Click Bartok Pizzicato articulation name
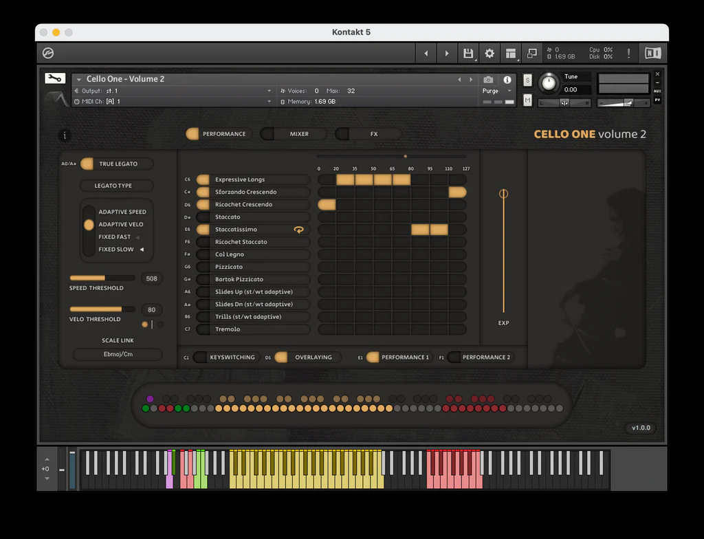 click(x=239, y=279)
